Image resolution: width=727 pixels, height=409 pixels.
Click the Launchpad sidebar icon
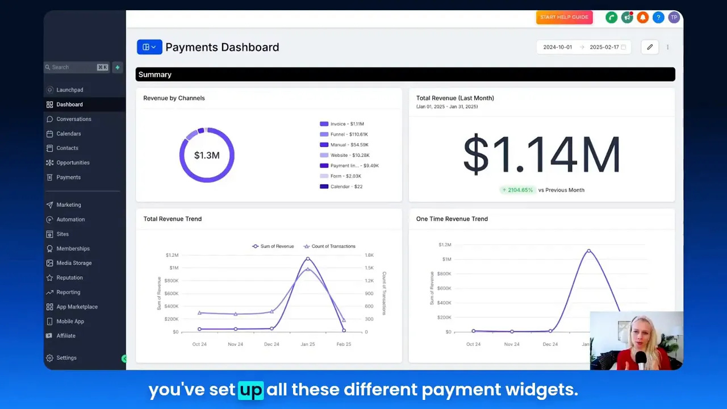click(50, 90)
